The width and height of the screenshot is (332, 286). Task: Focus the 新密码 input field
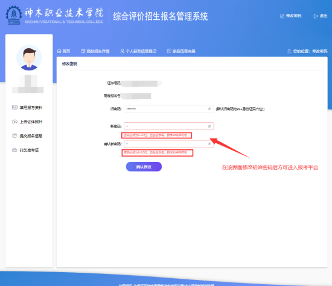tap(169, 126)
